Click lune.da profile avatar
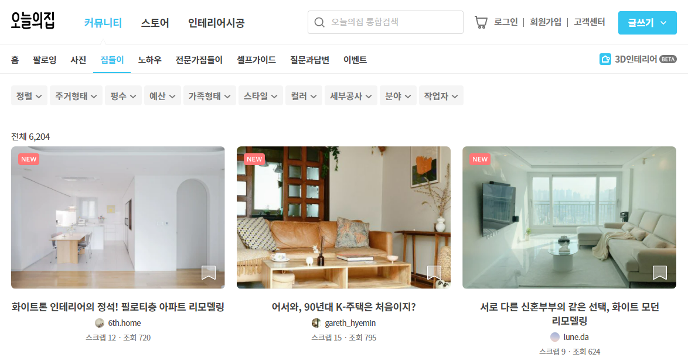Image resolution: width=688 pixels, height=361 pixels. [x=555, y=337]
